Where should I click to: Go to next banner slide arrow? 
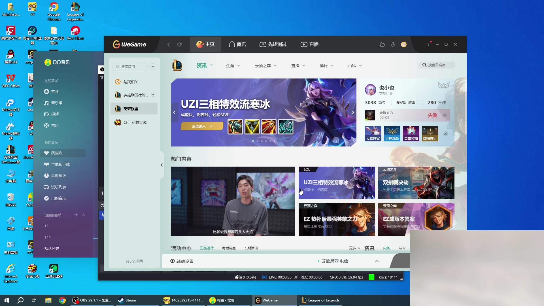click(x=353, y=112)
